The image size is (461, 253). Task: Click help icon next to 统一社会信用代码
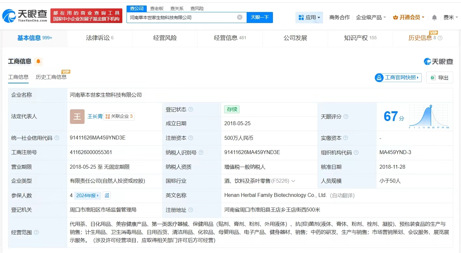tap(57, 138)
